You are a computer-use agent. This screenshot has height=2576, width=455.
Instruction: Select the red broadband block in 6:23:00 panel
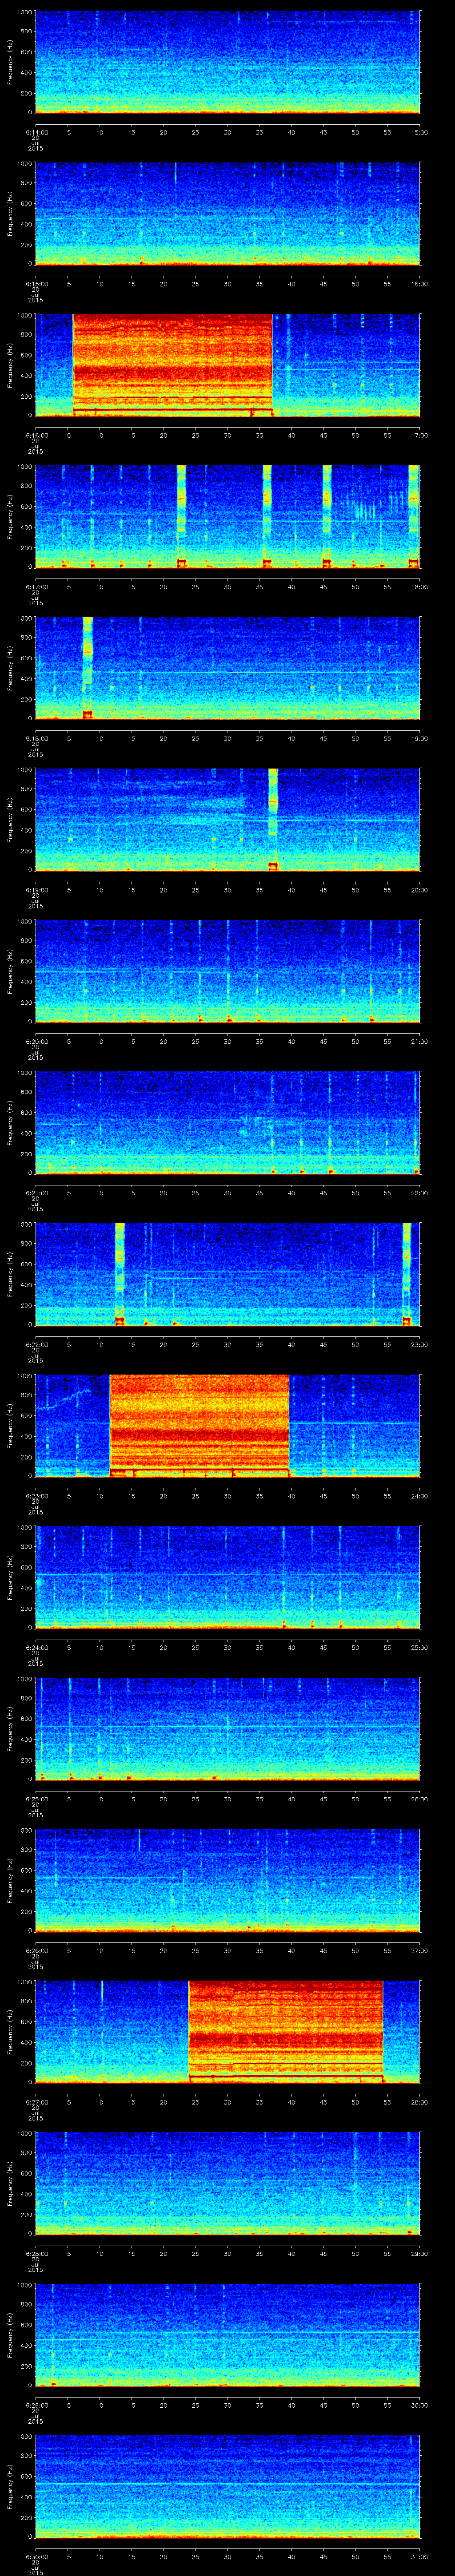click(x=199, y=1425)
